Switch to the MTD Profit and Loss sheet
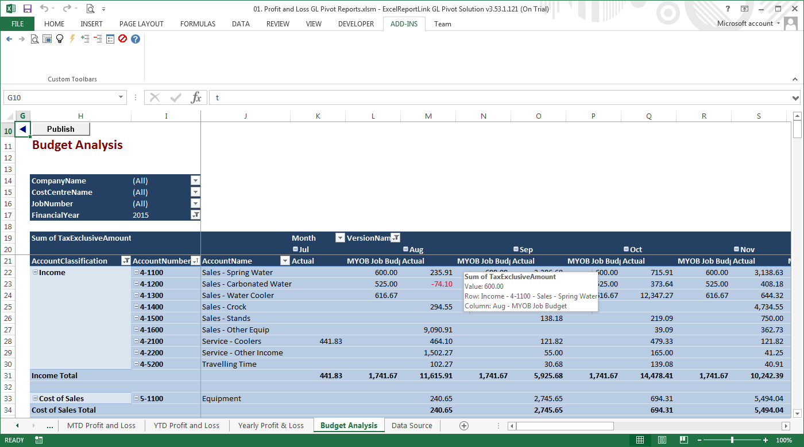The image size is (804, 447). (x=101, y=425)
